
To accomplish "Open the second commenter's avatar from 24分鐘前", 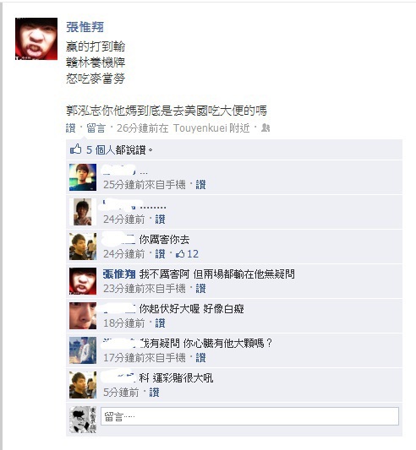I will tap(83, 212).
